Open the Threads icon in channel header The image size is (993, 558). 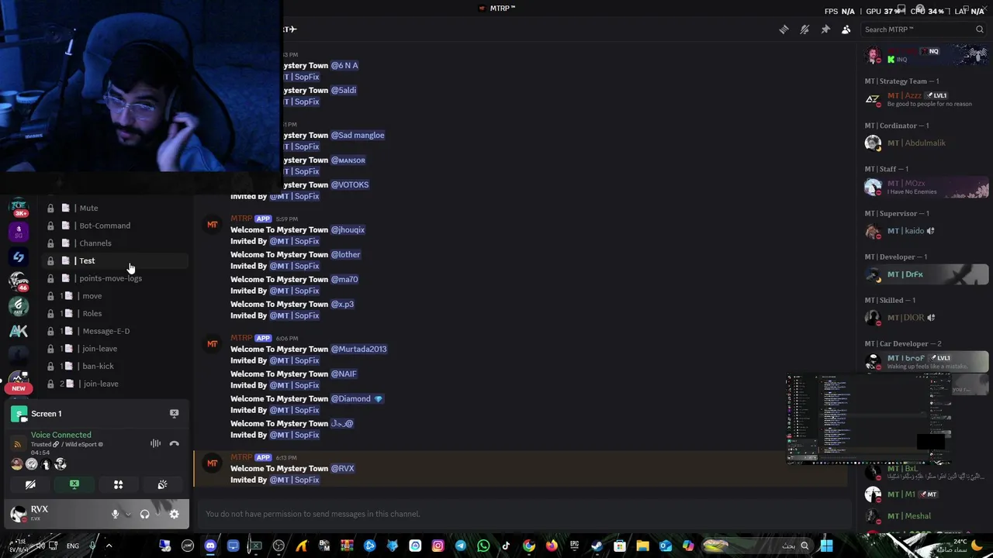pos(784,29)
